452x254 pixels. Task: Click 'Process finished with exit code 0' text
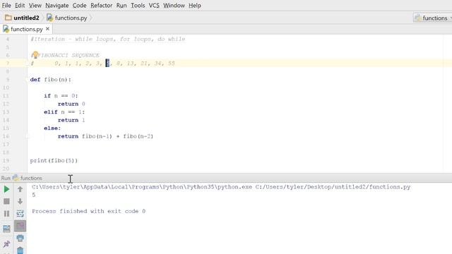click(x=88, y=211)
